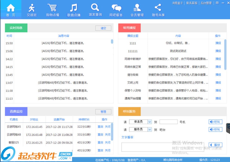The image size is (230, 162).
Task: Click the speaker 呼叫 icon for the cleaner row
Action: click(215, 122)
